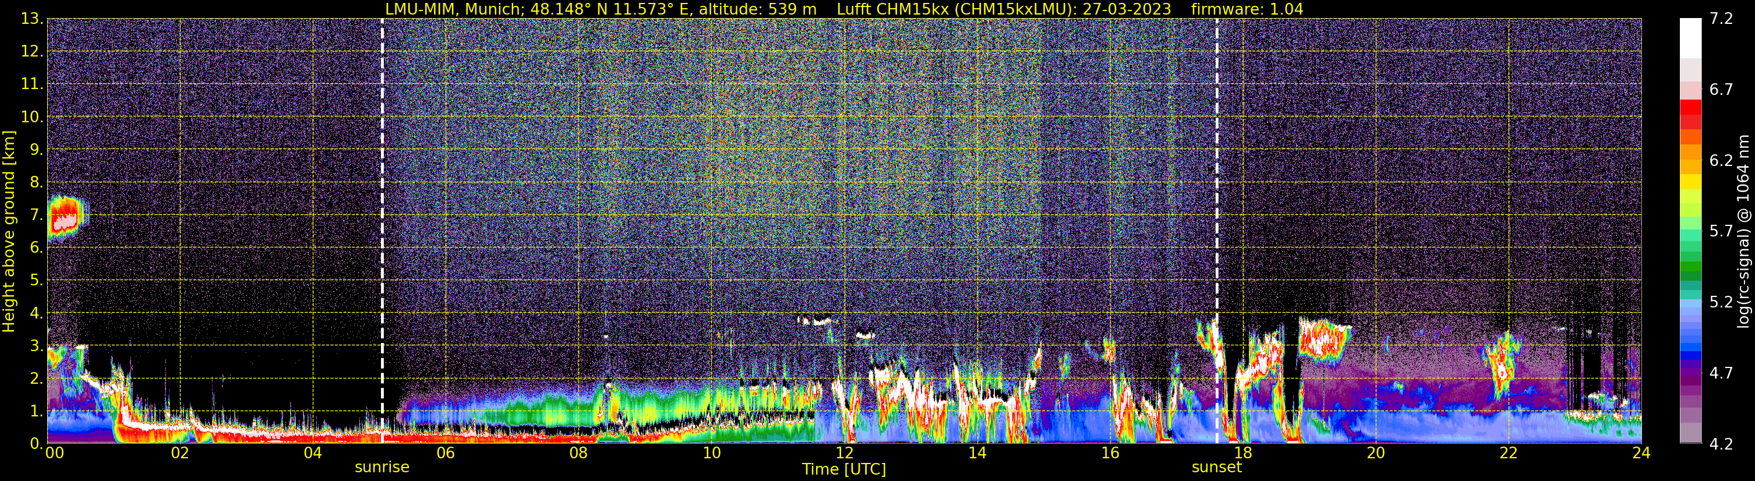Click the 'Height above ground [km]' axis title
This screenshot has width=1755, height=481.
[9, 232]
